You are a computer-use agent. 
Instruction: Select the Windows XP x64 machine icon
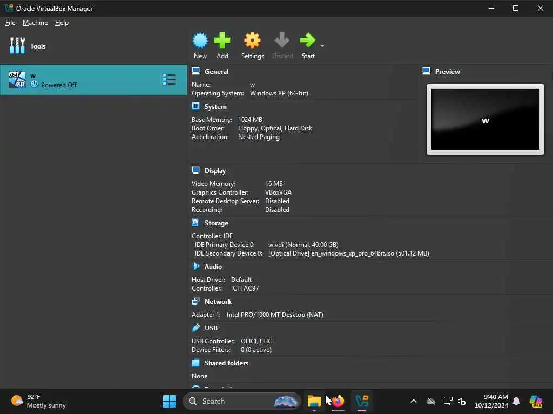tap(17, 80)
